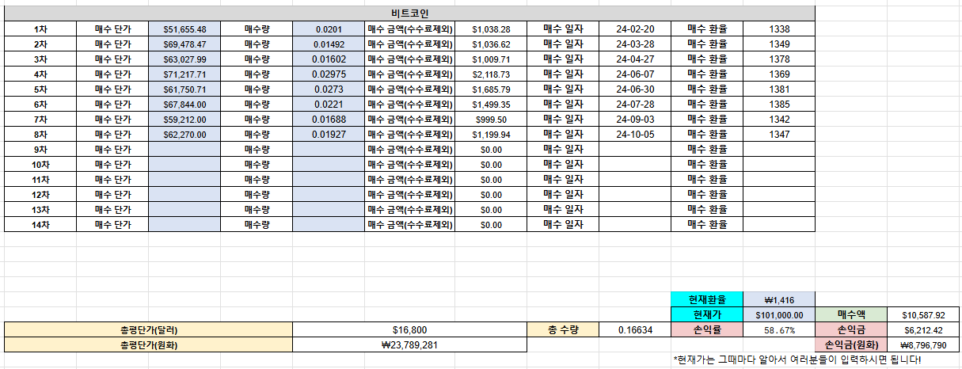
Task: Select purchase price cell $51,655.48
Action: [184, 29]
